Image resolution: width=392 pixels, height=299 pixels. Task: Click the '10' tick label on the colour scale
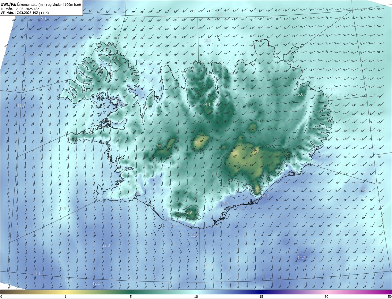pyautogui.click(x=196, y=297)
